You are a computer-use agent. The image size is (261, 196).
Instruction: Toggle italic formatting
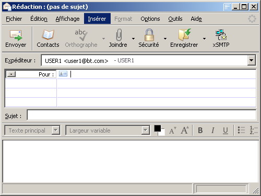pyautogui.click(x=213, y=130)
